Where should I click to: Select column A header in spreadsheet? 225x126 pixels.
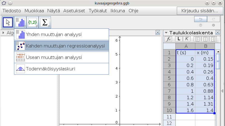click(x=185, y=46)
